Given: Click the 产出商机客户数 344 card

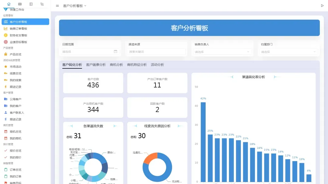Looking at the screenshot, I should pos(93,107).
